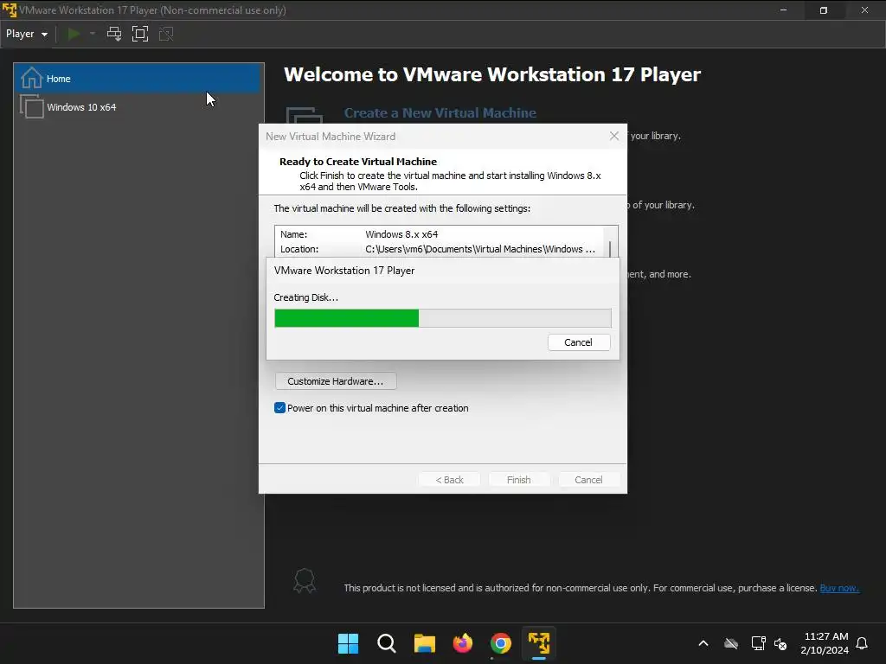
Task: Click the Unity mode toolbar icon
Action: click(166, 34)
